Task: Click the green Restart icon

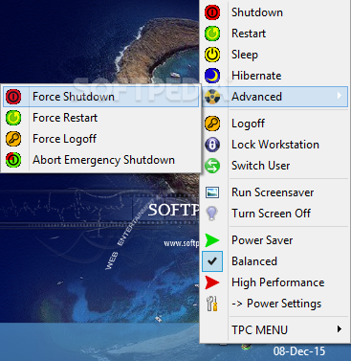Action: coord(212,34)
